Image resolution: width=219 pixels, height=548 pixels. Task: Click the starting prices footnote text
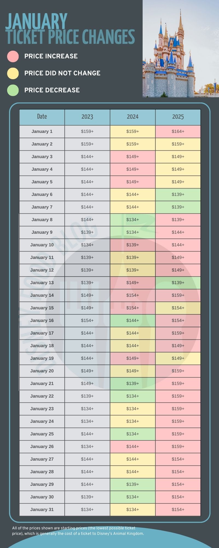pyautogui.click(x=78, y=531)
